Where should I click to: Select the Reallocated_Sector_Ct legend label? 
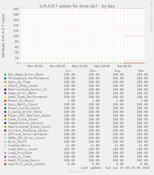pyautogui.click(x=28, y=90)
